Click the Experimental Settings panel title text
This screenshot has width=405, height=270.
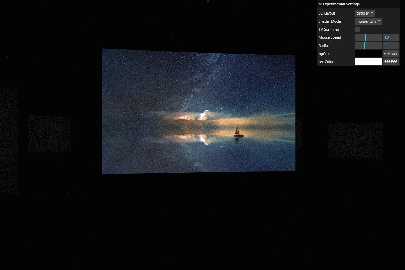(341, 4)
